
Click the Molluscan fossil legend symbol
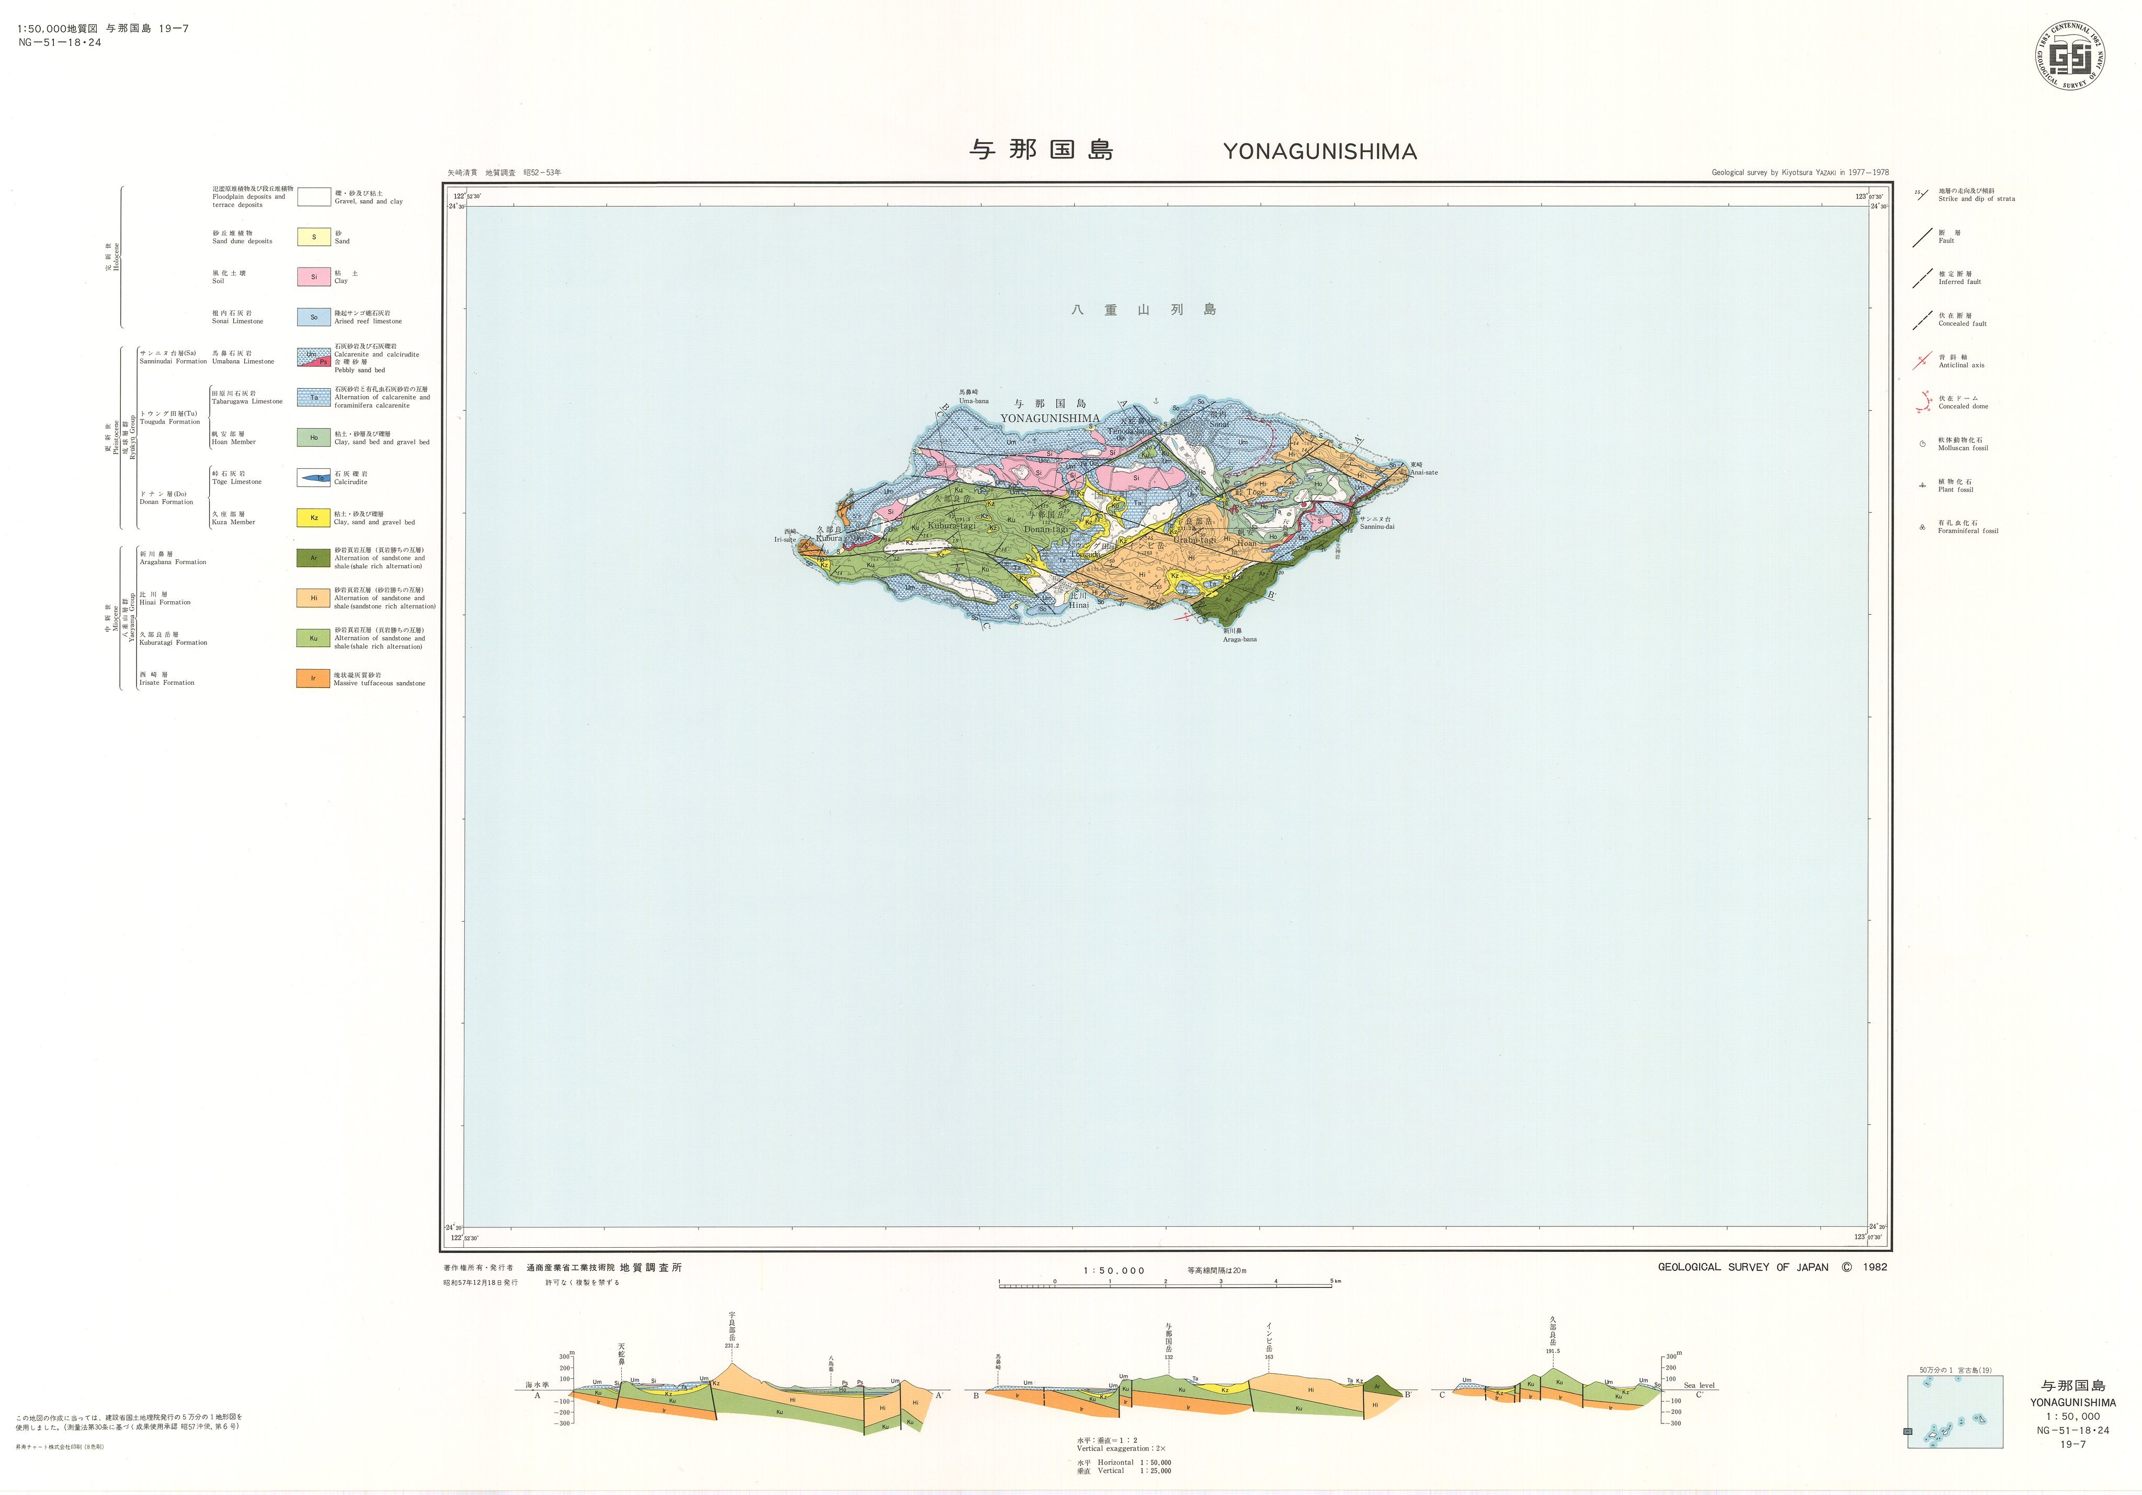pyautogui.click(x=1922, y=444)
